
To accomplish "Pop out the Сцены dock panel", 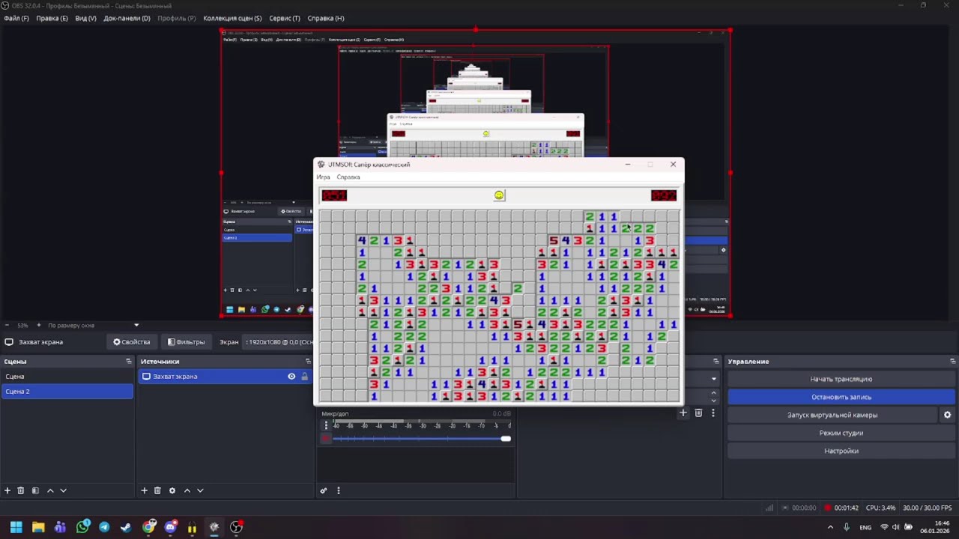I will (x=128, y=362).
